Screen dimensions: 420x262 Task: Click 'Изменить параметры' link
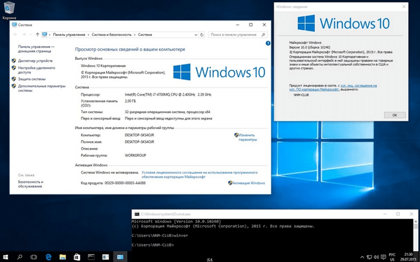(x=247, y=137)
